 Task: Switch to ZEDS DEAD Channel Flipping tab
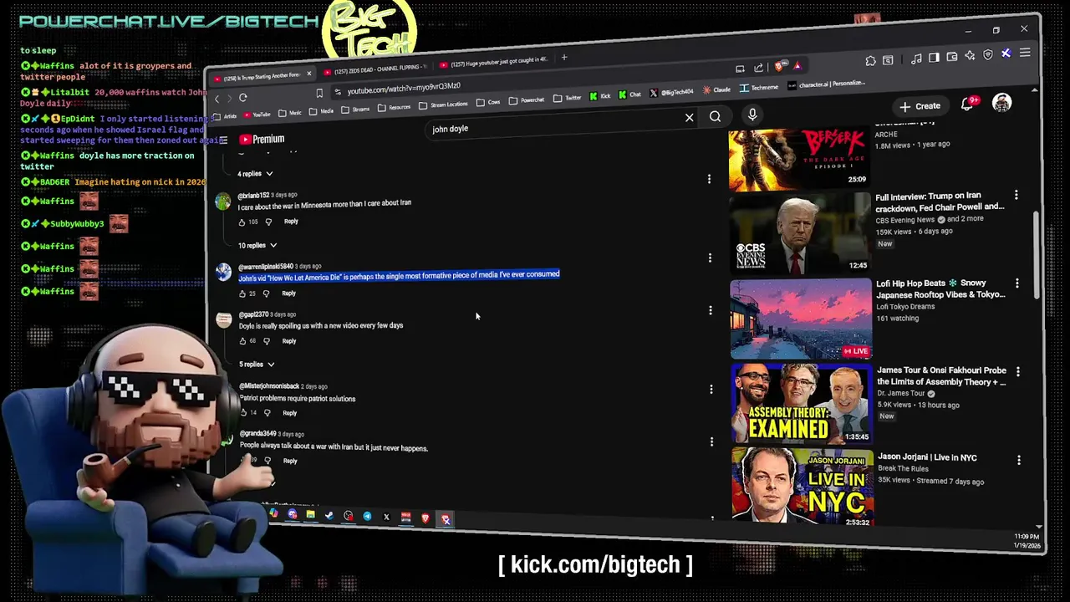[x=376, y=69]
